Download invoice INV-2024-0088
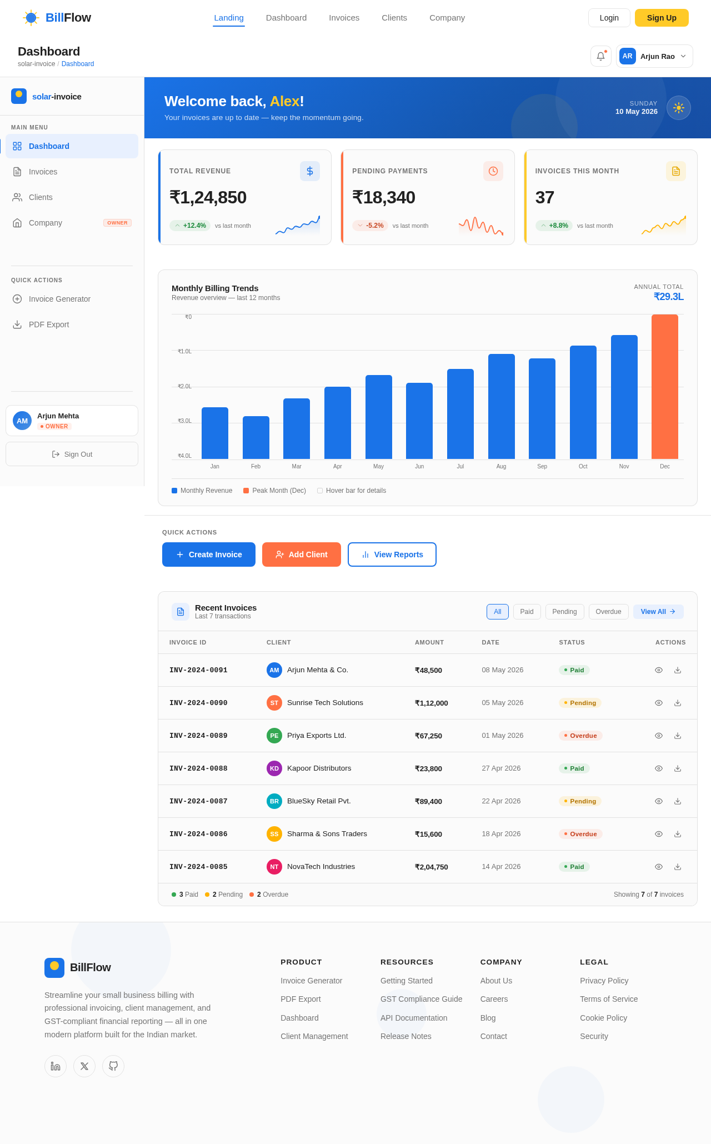 (x=678, y=768)
